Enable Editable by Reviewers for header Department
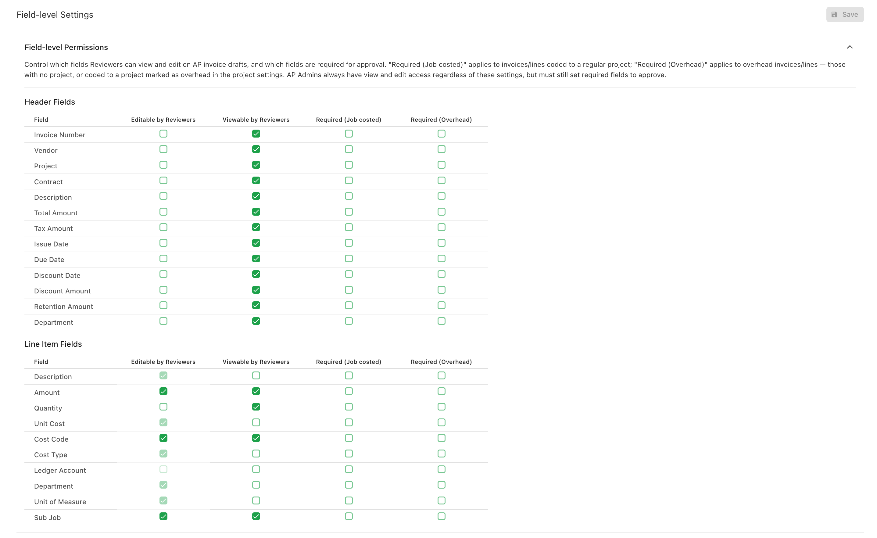Image resolution: width=877 pixels, height=538 pixels. point(163,321)
